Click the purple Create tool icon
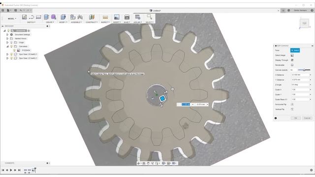 [54, 17]
